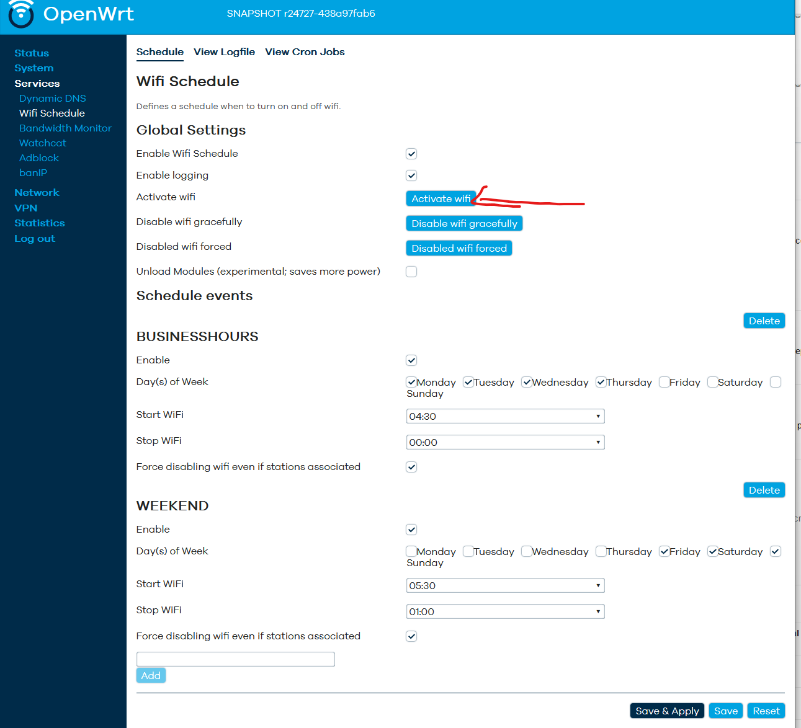Viewport: 801px width, 728px height.
Task: Click SNAPSHOT r24727-438a97fab6 version text
Action: click(x=301, y=14)
